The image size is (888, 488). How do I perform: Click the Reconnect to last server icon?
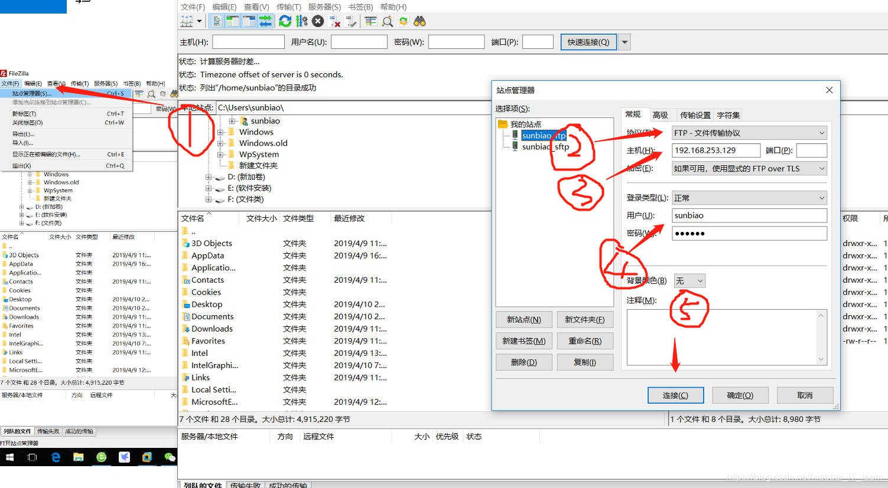pos(351,22)
